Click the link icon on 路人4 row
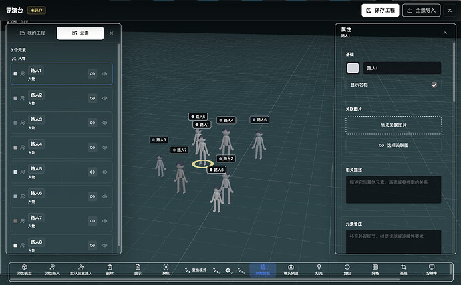461x285 pixels. 92,148
